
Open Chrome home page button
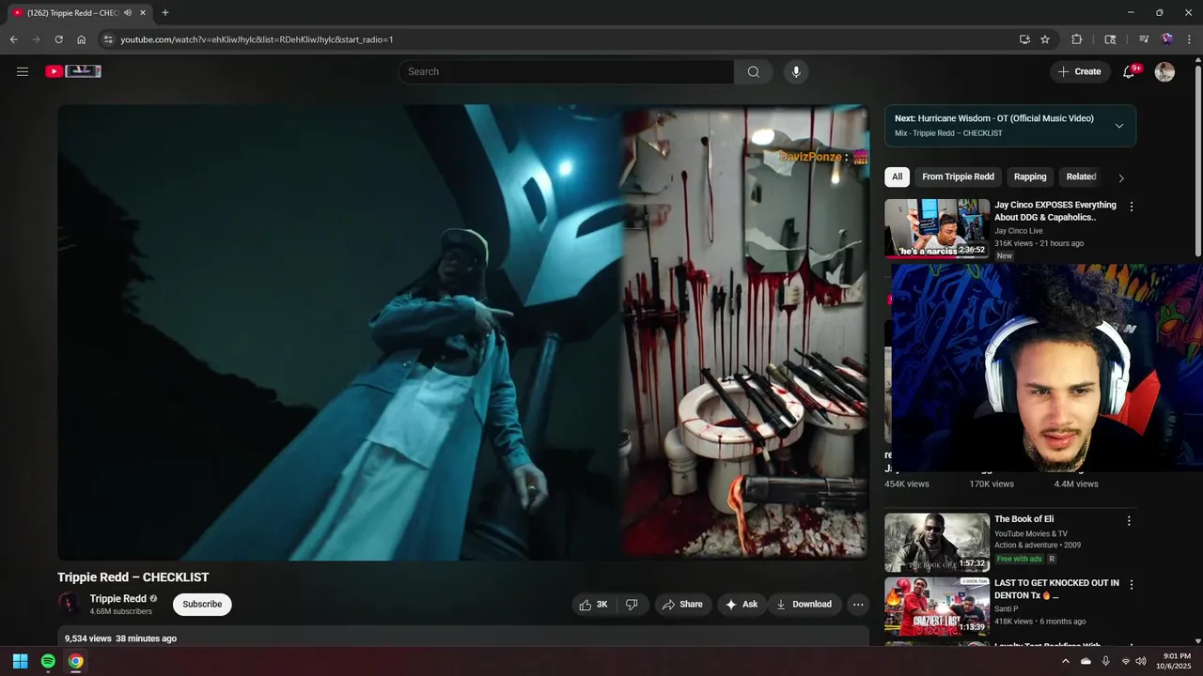[x=81, y=39]
